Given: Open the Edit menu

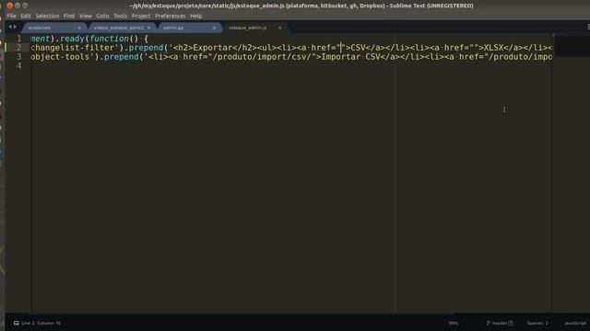Looking at the screenshot, I should point(26,16).
